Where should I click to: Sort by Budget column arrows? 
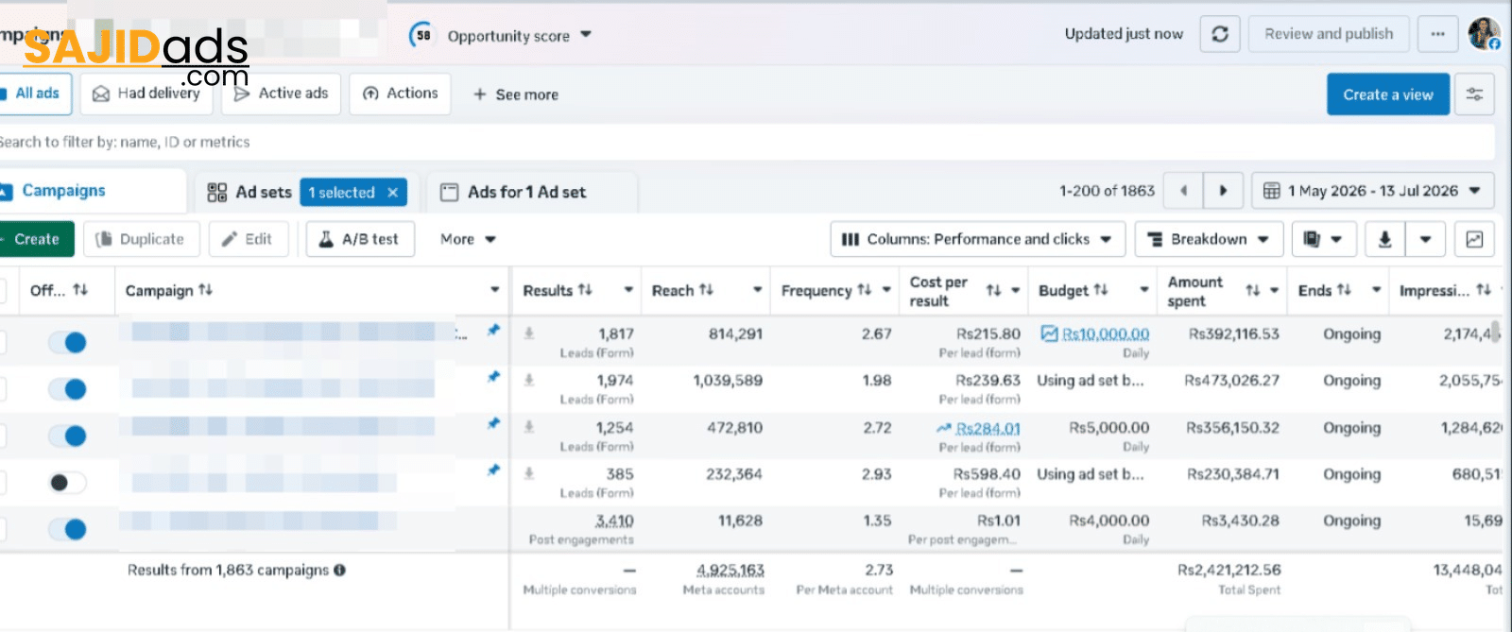click(x=1100, y=290)
